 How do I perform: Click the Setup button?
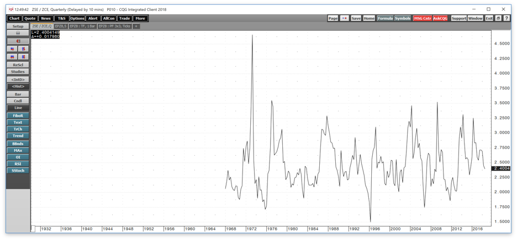(x=18, y=26)
